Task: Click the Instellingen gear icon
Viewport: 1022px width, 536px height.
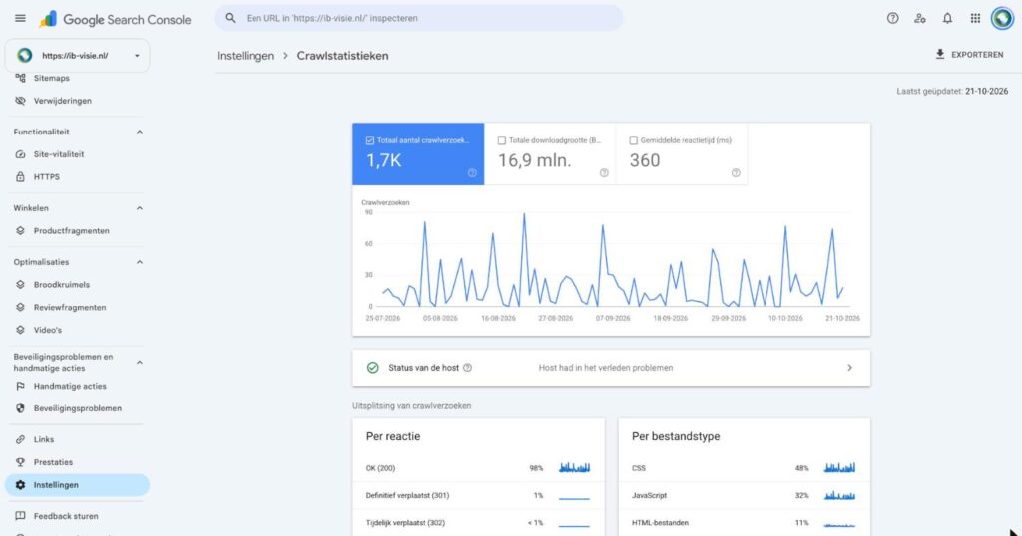Action: (x=20, y=485)
